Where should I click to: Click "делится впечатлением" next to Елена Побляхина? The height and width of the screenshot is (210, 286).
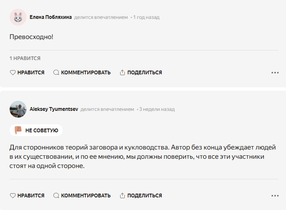[x=101, y=17]
